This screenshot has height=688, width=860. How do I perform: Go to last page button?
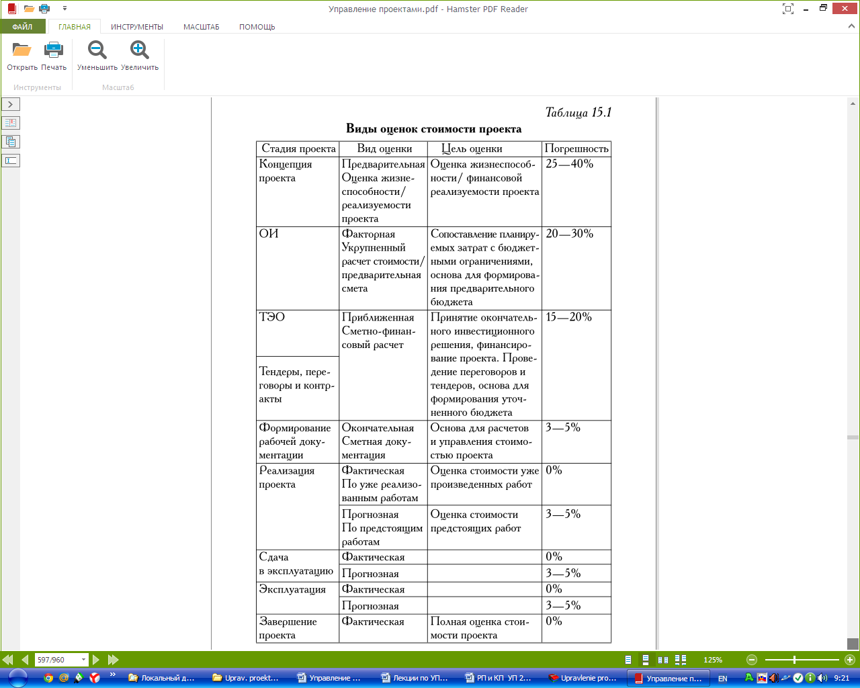[113, 660]
